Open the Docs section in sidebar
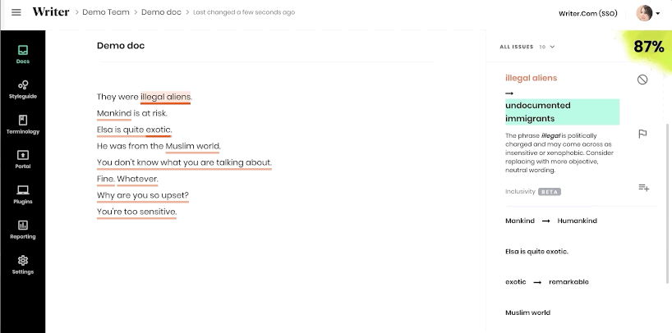 (23, 54)
